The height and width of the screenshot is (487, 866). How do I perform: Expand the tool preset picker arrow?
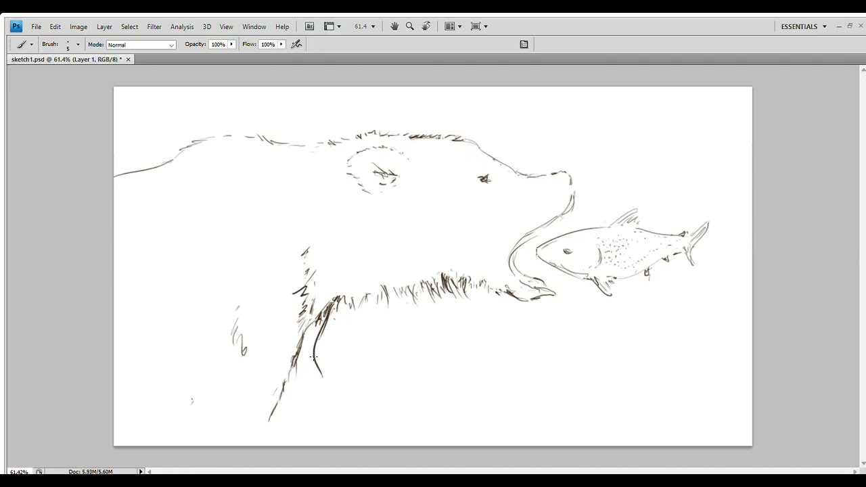pos(31,45)
